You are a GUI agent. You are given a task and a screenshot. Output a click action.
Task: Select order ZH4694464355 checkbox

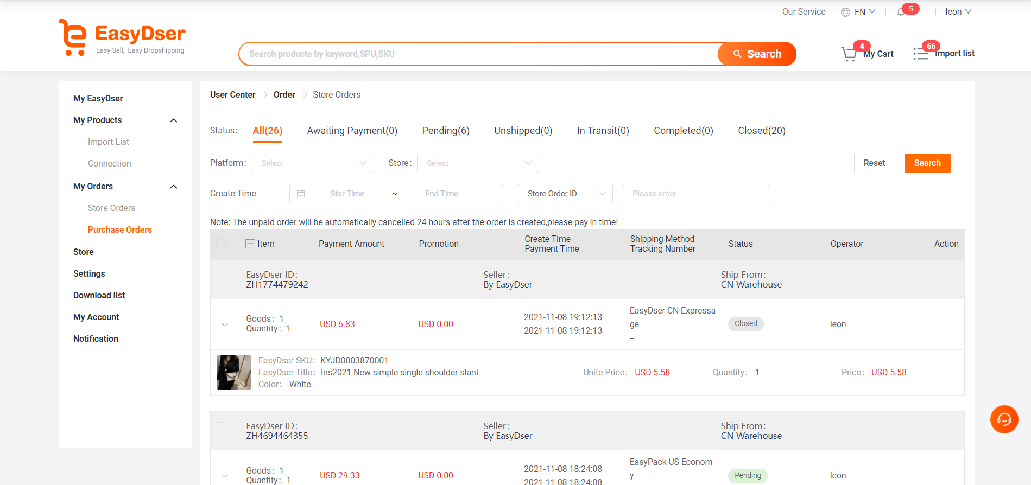pyautogui.click(x=222, y=426)
